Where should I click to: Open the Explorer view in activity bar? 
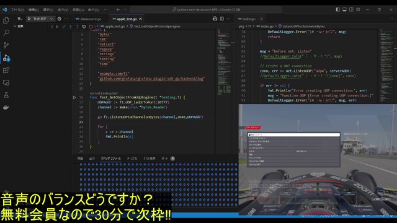point(6,20)
